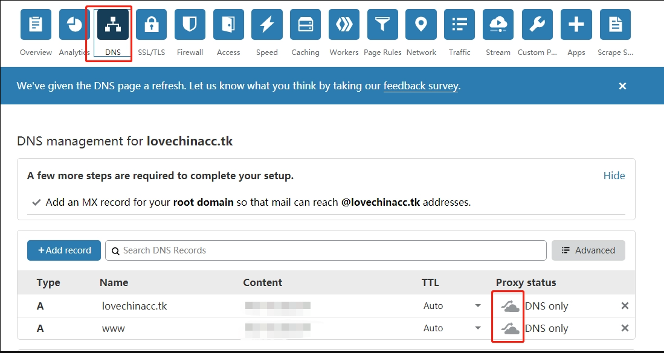Focus the Search DNS Records field
This screenshot has height=353, width=664.
click(x=326, y=250)
